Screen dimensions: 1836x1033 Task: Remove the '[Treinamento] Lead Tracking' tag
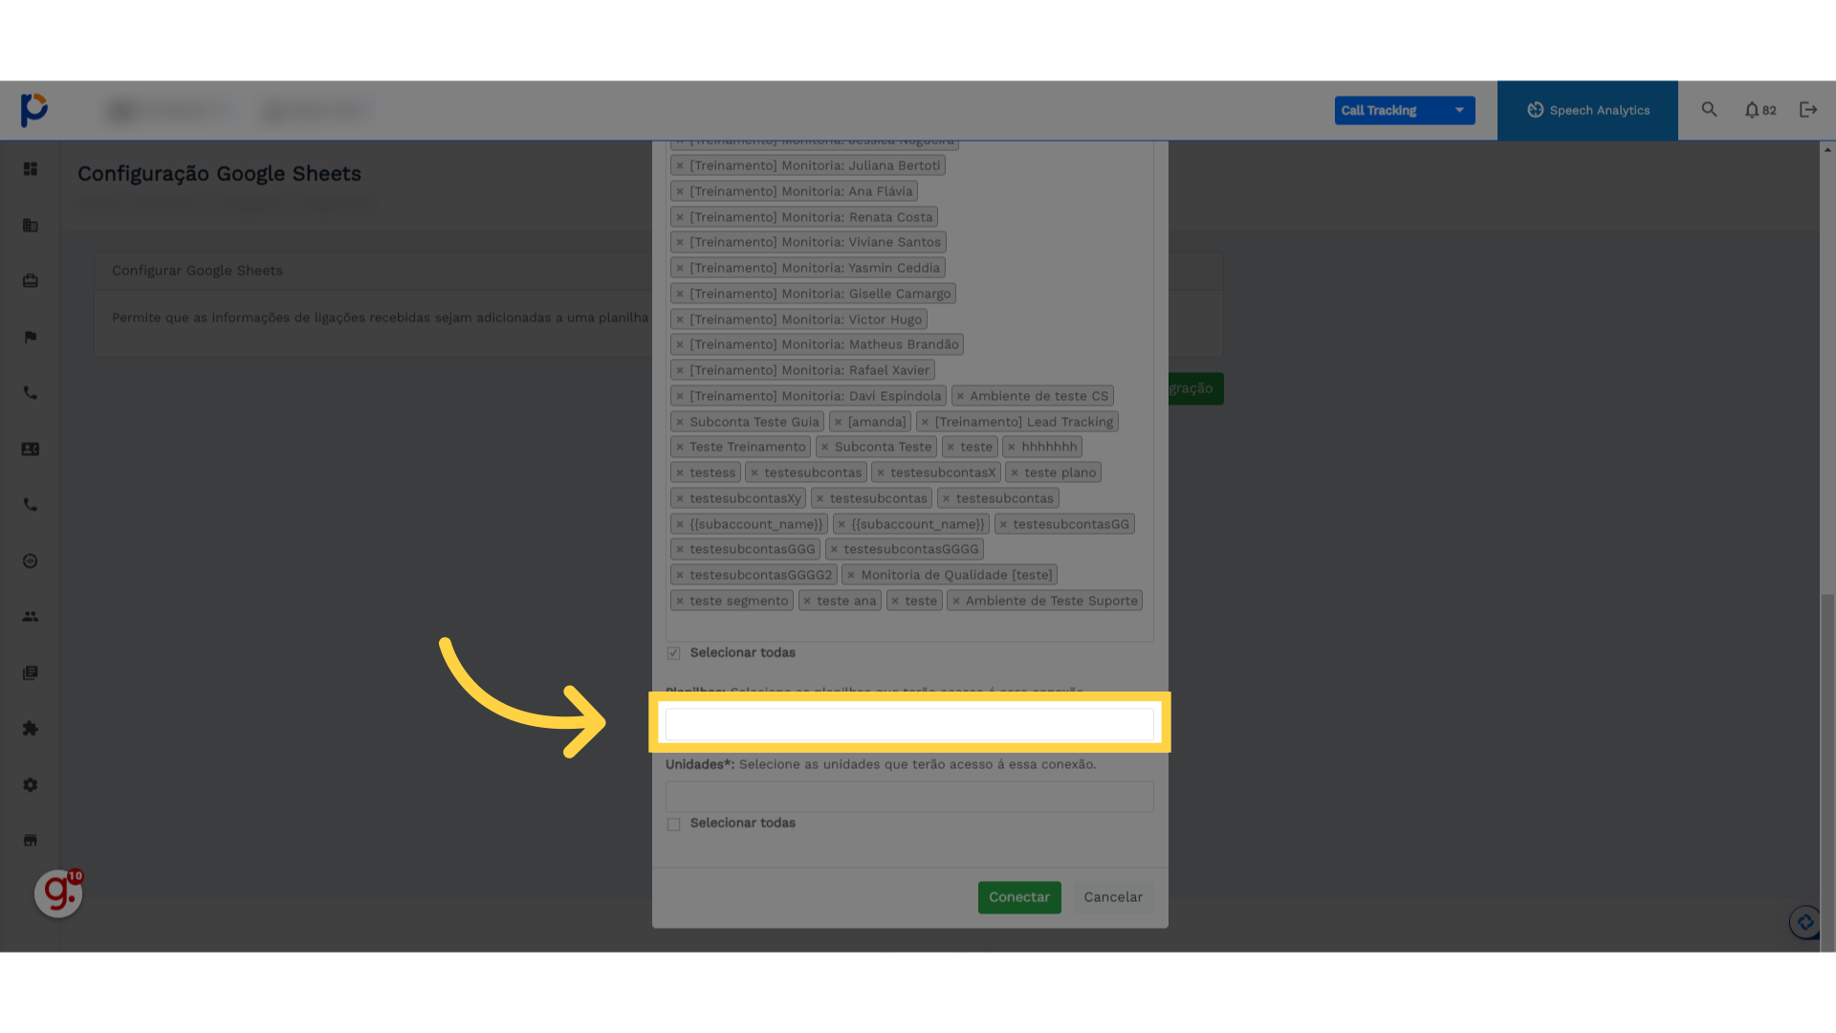click(x=925, y=422)
